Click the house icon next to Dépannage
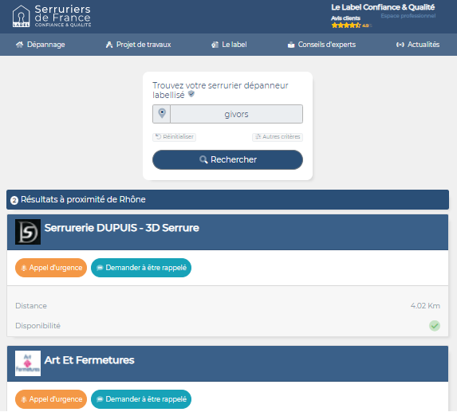This screenshot has height=412, width=457. pos(19,45)
